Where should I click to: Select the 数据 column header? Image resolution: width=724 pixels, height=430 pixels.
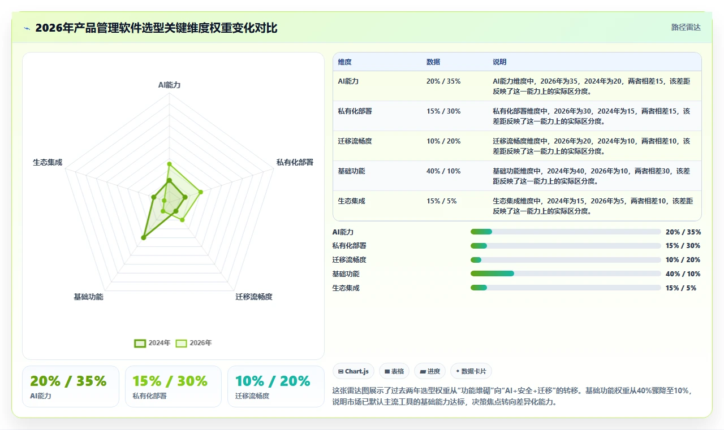433,62
